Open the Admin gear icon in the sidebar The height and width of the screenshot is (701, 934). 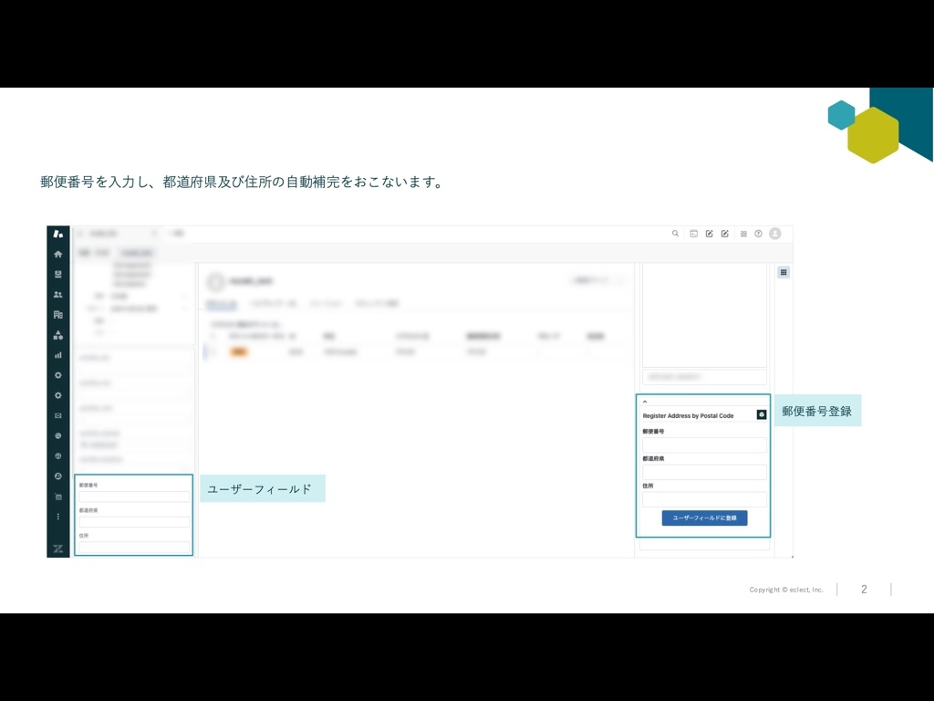57,374
